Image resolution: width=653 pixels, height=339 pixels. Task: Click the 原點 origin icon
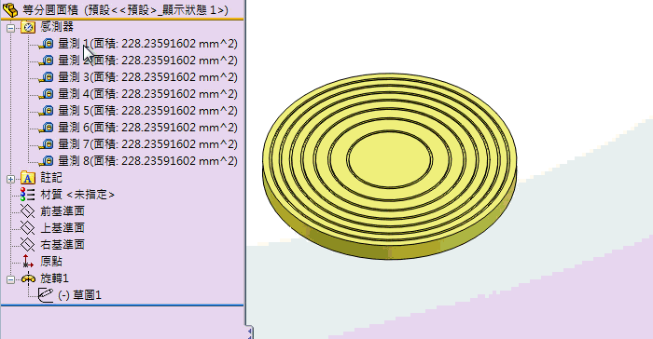(28, 261)
